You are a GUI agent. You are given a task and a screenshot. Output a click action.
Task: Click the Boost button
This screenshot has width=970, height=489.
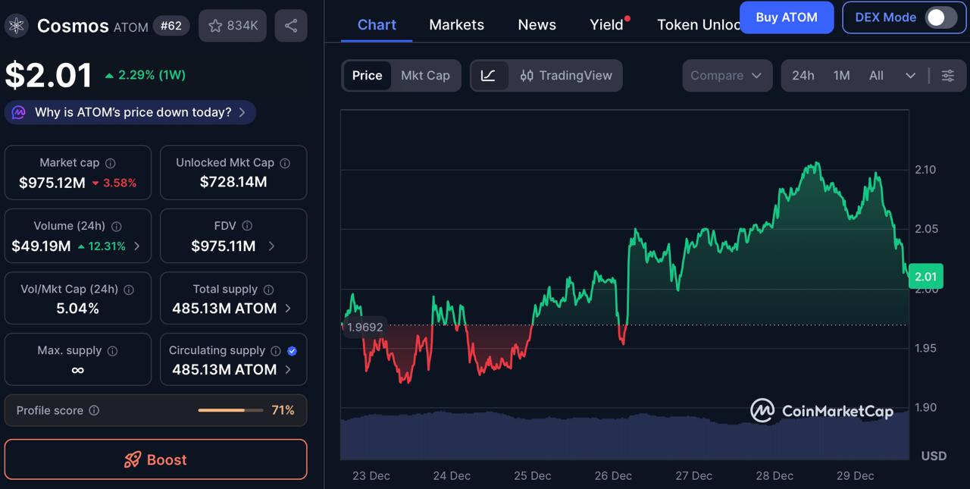pyautogui.click(x=155, y=459)
